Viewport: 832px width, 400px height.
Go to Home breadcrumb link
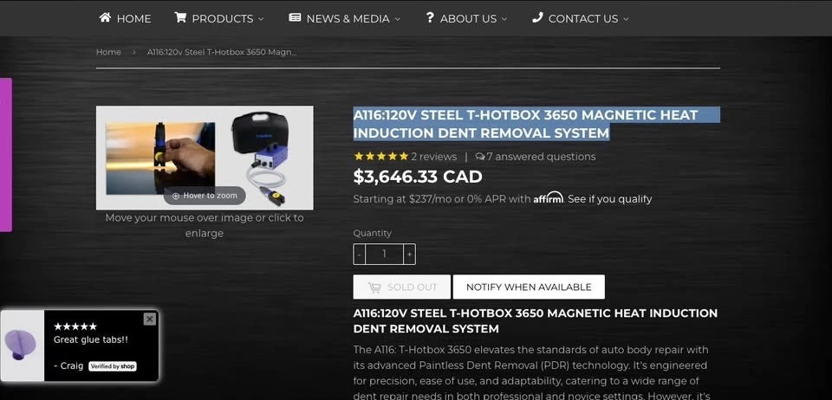point(108,52)
